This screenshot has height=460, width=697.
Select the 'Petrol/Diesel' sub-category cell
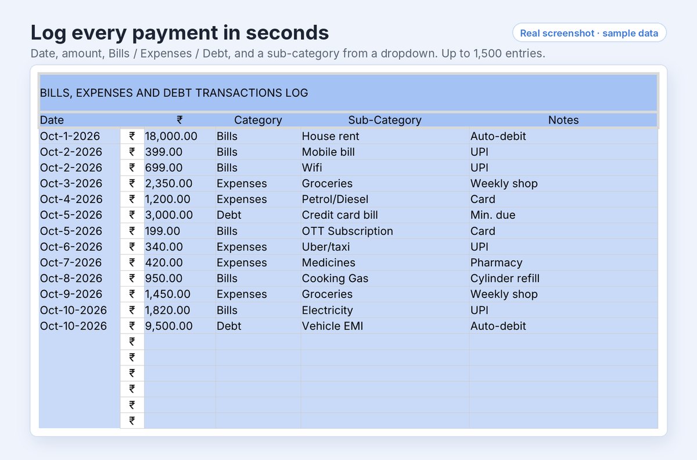click(385, 200)
